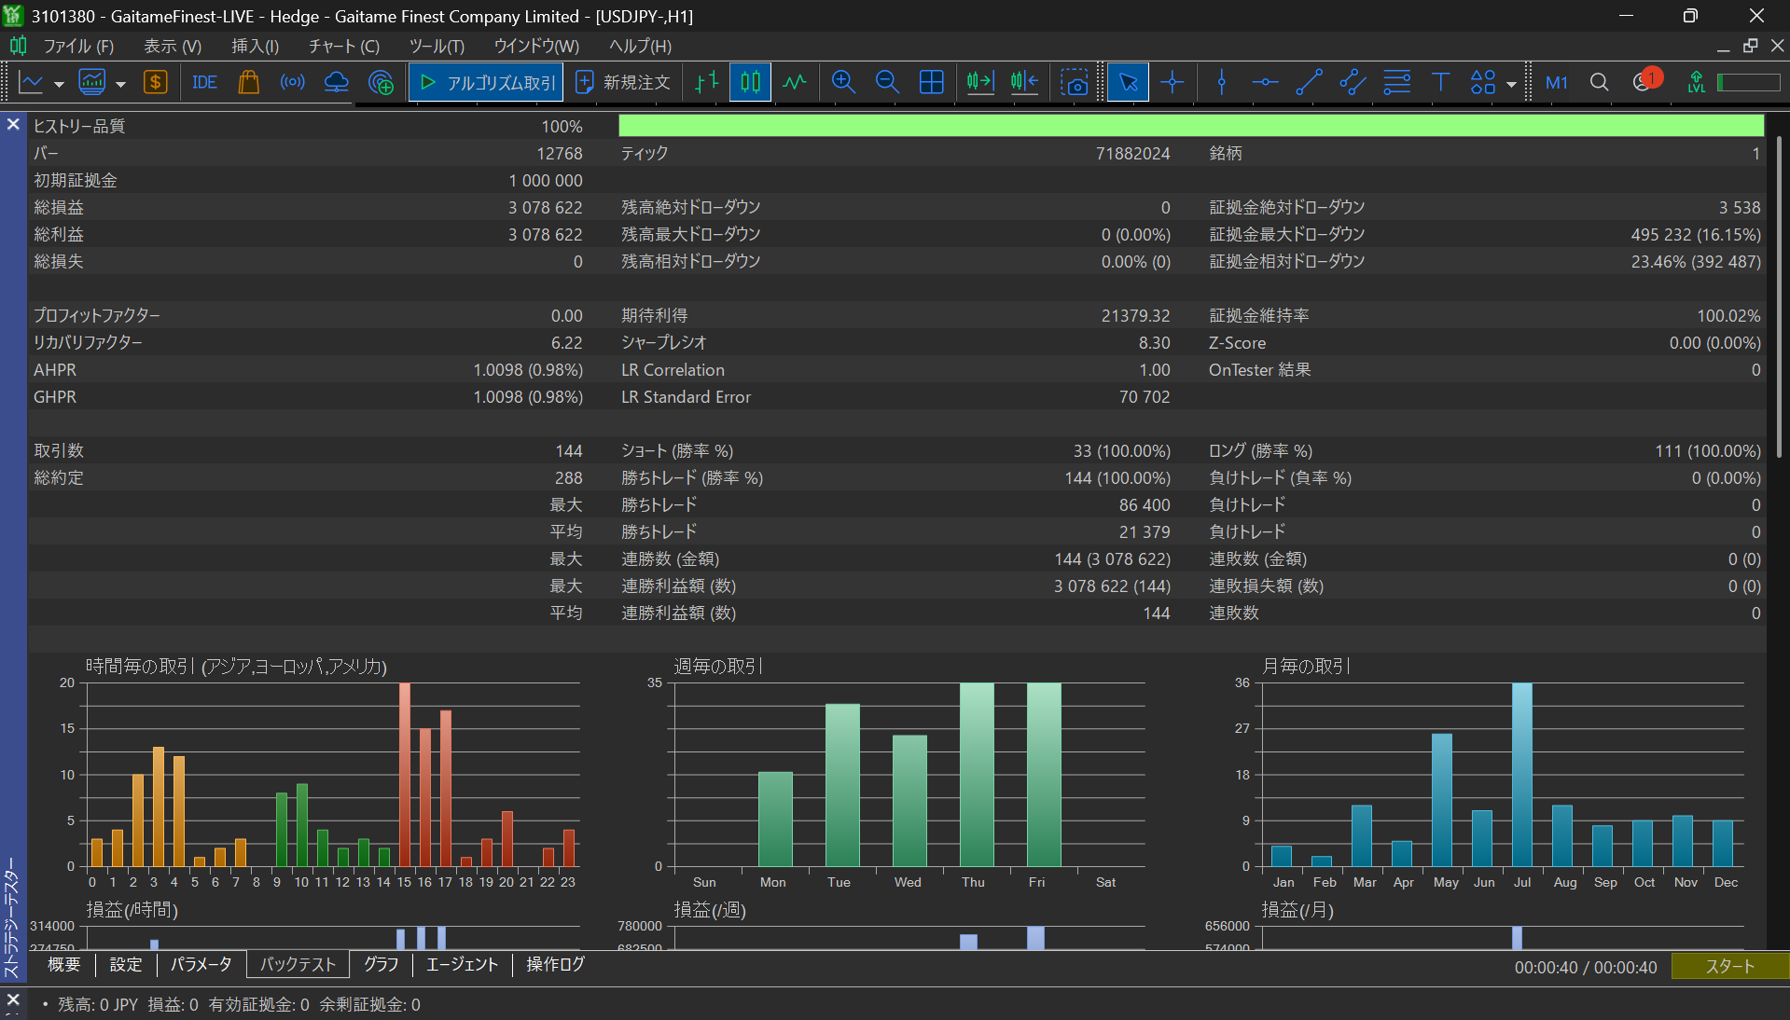Take a chart screenshot with camera icon
The height and width of the screenshot is (1020, 1790).
point(1075,82)
